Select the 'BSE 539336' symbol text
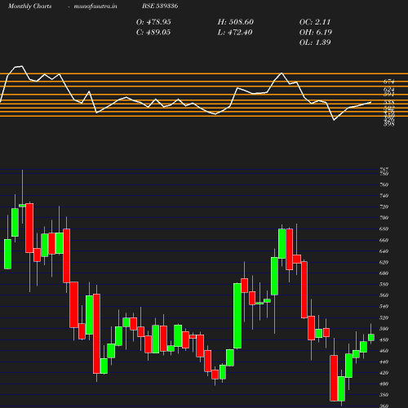Screen dimensions: 408x408 160,6
